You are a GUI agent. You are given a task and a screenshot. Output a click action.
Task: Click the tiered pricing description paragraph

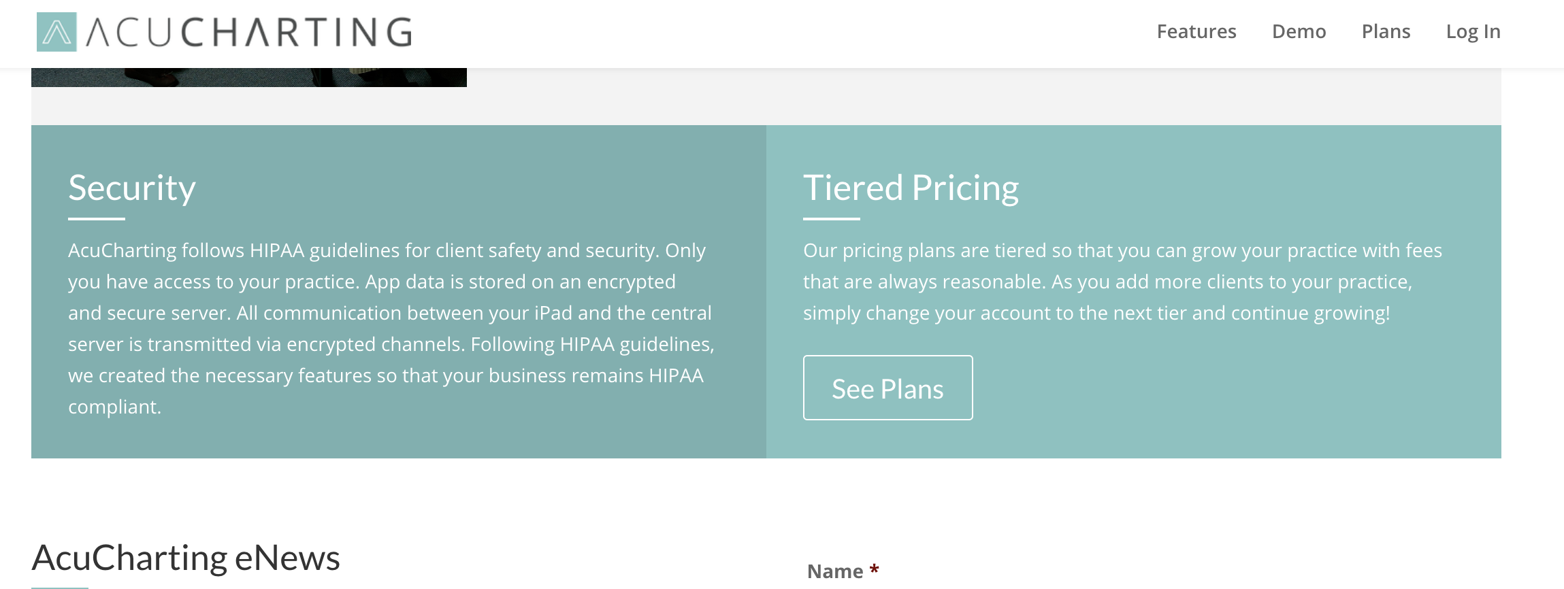click(1122, 282)
